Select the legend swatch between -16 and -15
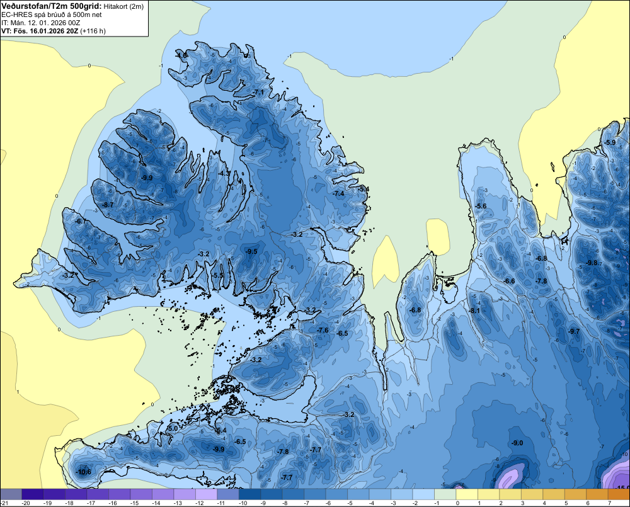Image resolution: width=630 pixels, height=507 pixels. pyautogui.click(x=119, y=494)
